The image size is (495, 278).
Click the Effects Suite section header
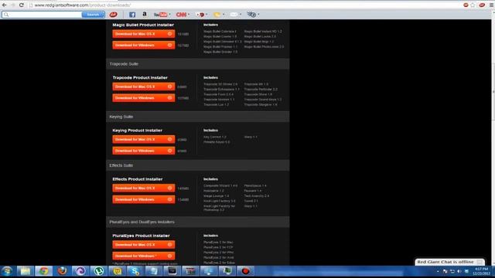pyautogui.click(x=198, y=165)
